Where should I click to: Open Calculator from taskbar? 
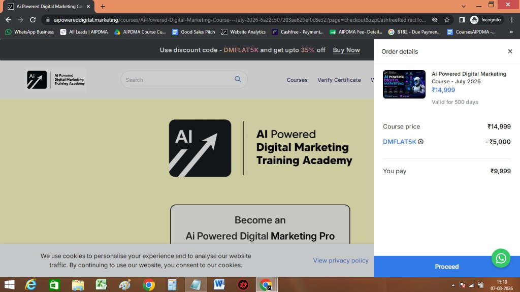point(172,285)
